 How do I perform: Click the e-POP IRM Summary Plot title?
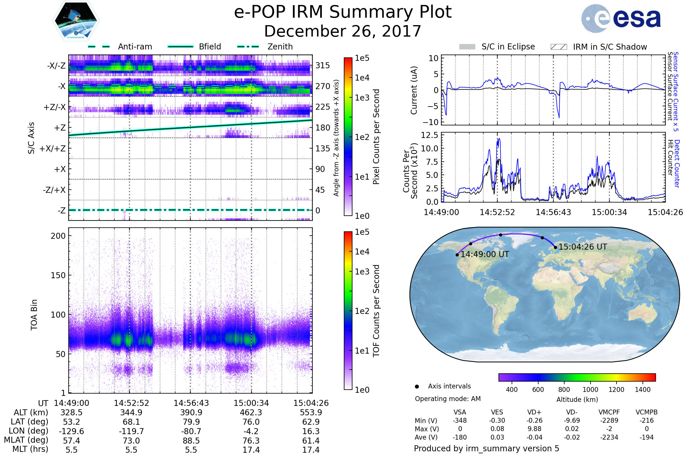click(x=343, y=12)
